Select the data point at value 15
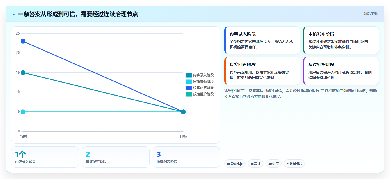 click(23, 73)
